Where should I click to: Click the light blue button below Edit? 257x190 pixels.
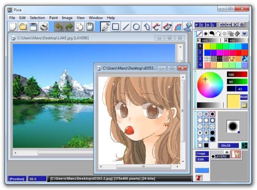click(202, 170)
